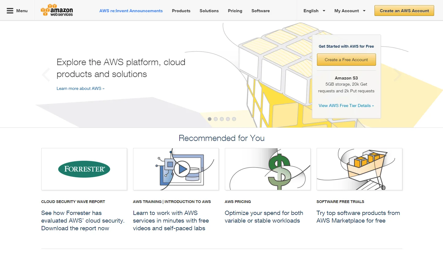This screenshot has height=255, width=443.
Task: Click the left carousel arrow
Action: [46, 74]
